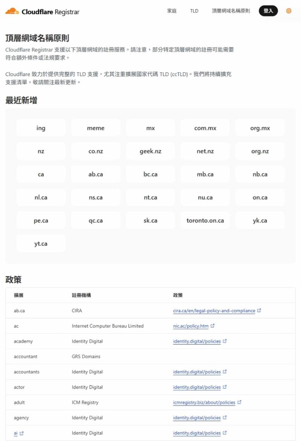Select the meme TLD tile
Viewport: 301px width, 441px height.
pyautogui.click(x=96, y=128)
